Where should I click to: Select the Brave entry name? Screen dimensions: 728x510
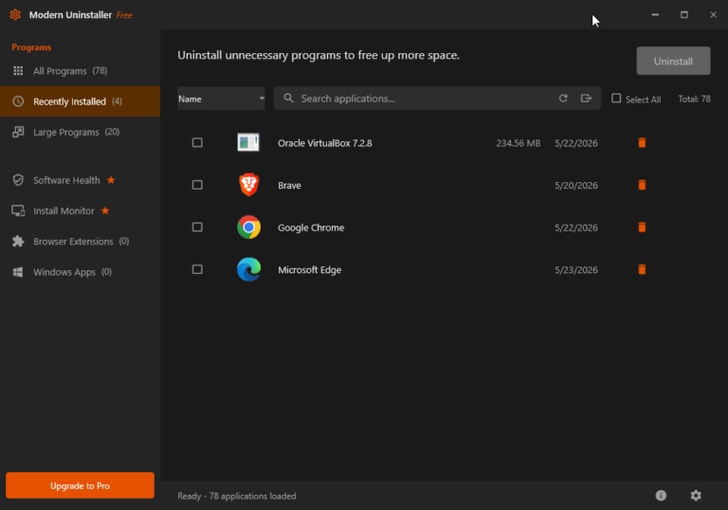click(x=289, y=186)
